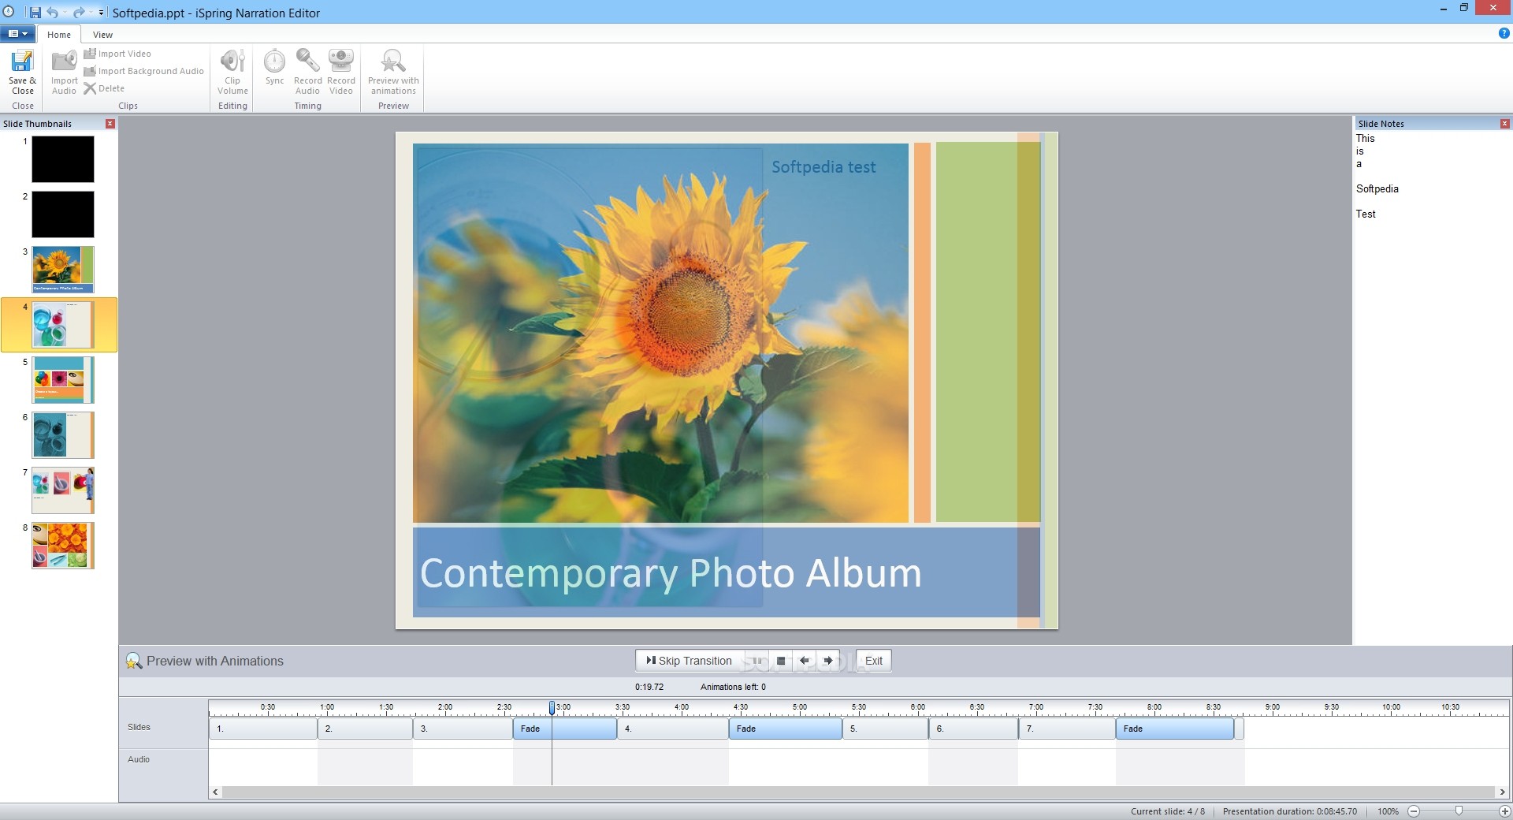Click slide 1 block on timeline
Viewport: 1513px width, 820px height.
click(x=263, y=729)
